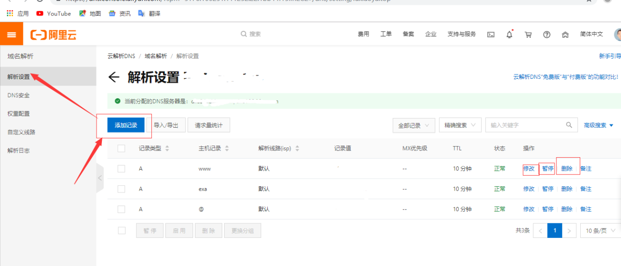This screenshot has height=266, width=621.
Task: Click the 添加记录 button
Action: (x=126, y=125)
